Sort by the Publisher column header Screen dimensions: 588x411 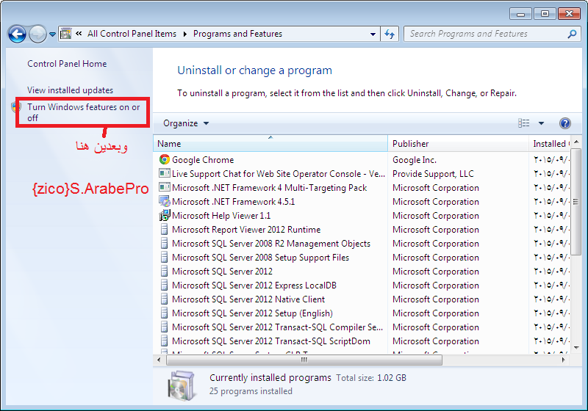[x=458, y=143]
